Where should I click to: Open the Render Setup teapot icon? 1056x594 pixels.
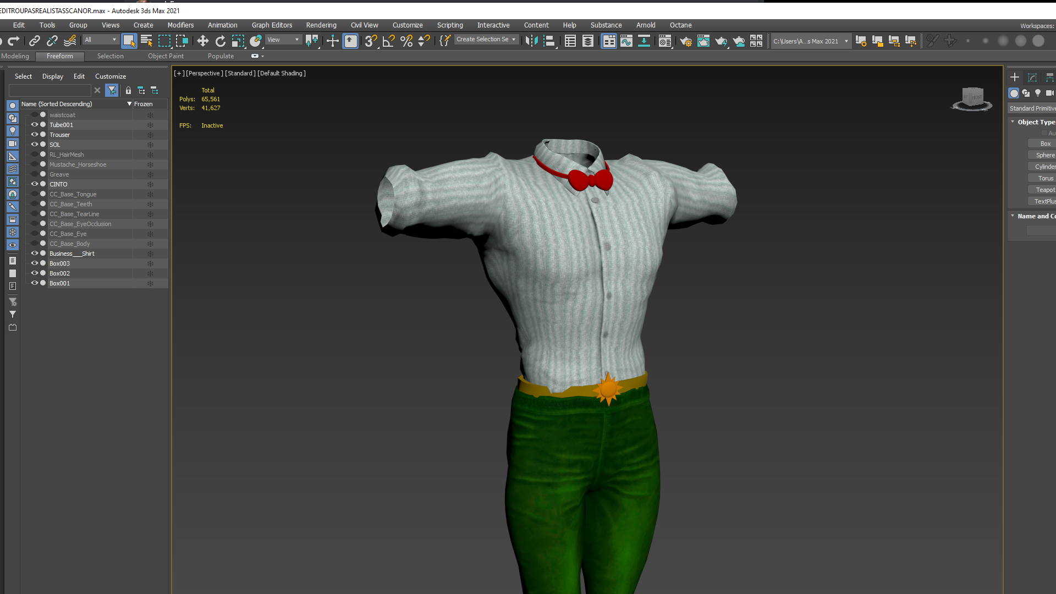(x=686, y=41)
